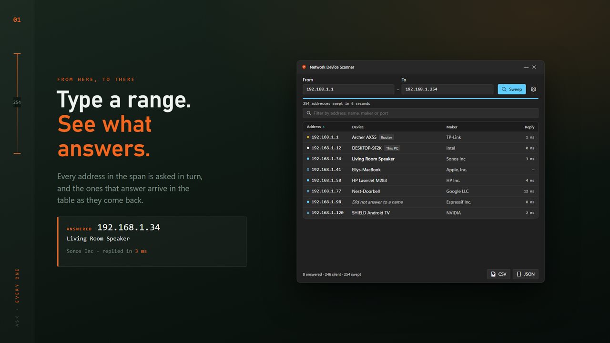Select the Living Room Speaker row in the table
Image resolution: width=610 pixels, height=343 pixels.
(421, 159)
